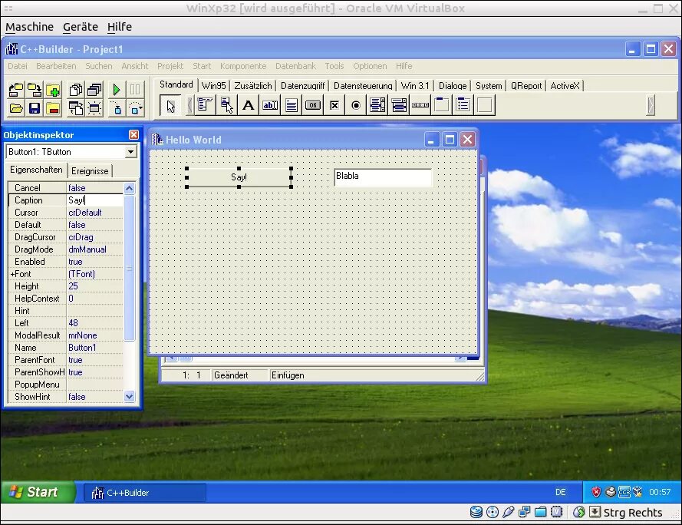Image resolution: width=682 pixels, height=525 pixels.
Task: Pick the ComboBox component in palette
Action: click(x=399, y=105)
